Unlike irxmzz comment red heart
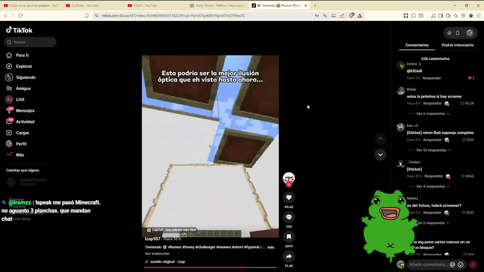This screenshot has width=484, height=272. tap(470, 78)
